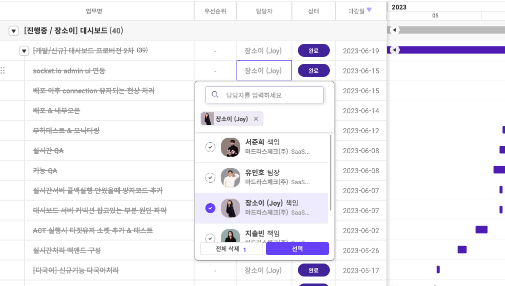Open task 배포 & 내부오픈
The image size is (505, 286).
click(56, 111)
